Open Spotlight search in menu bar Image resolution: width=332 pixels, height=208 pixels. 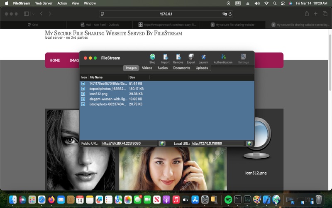pos(275,3)
